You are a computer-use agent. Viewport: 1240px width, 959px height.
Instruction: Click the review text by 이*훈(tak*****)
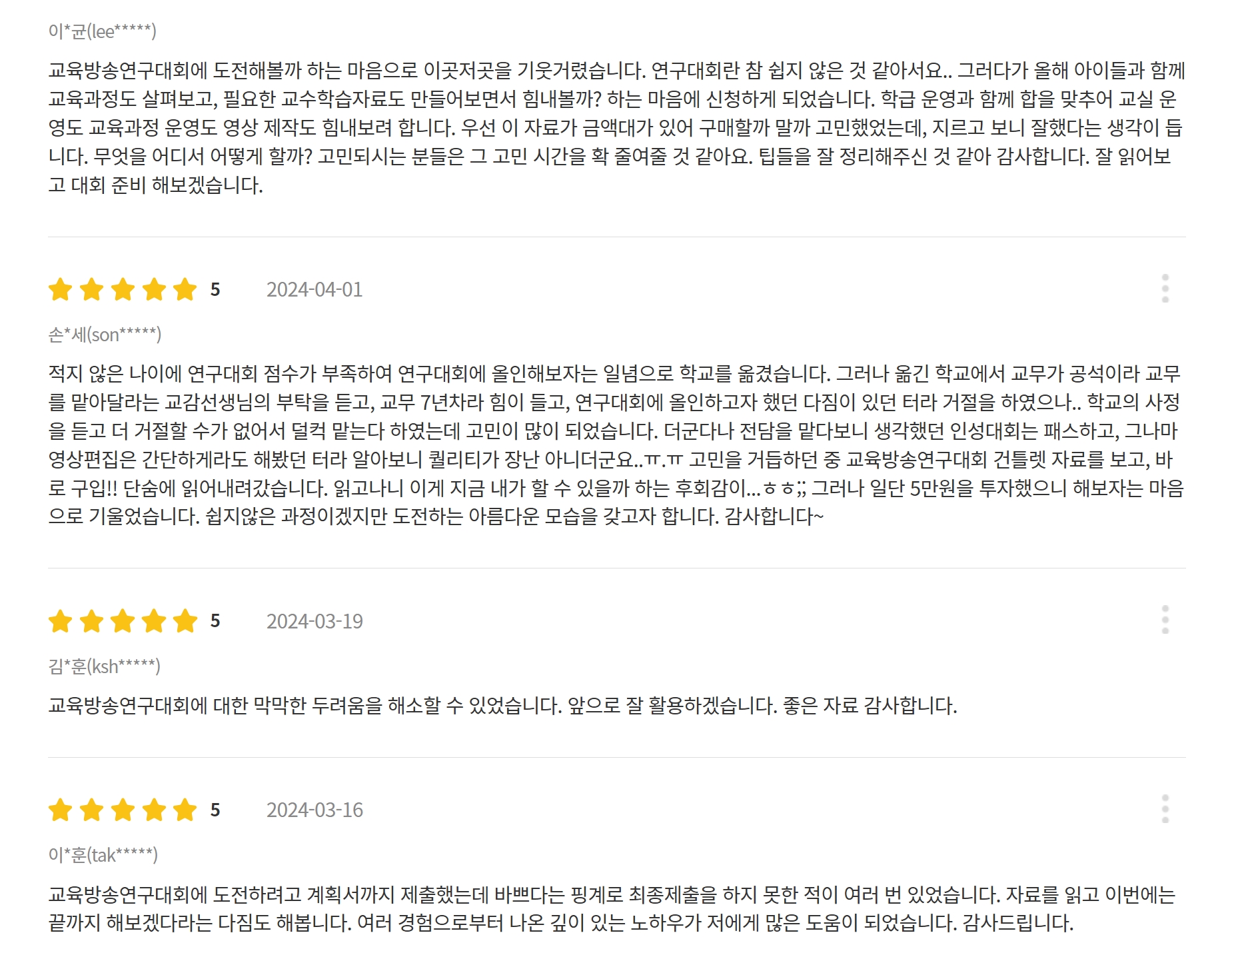tap(612, 908)
